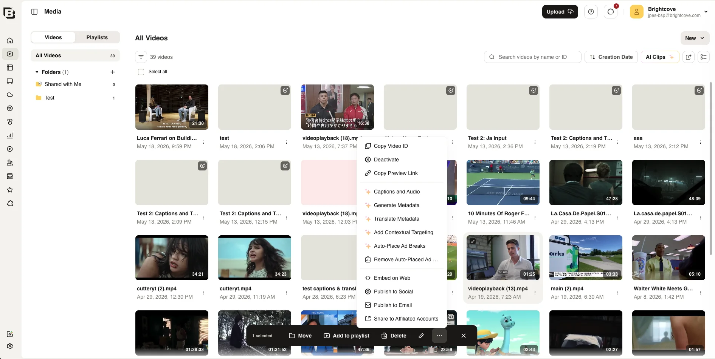715x359 pixels.
Task: Select the Videos tab
Action: pyautogui.click(x=53, y=37)
